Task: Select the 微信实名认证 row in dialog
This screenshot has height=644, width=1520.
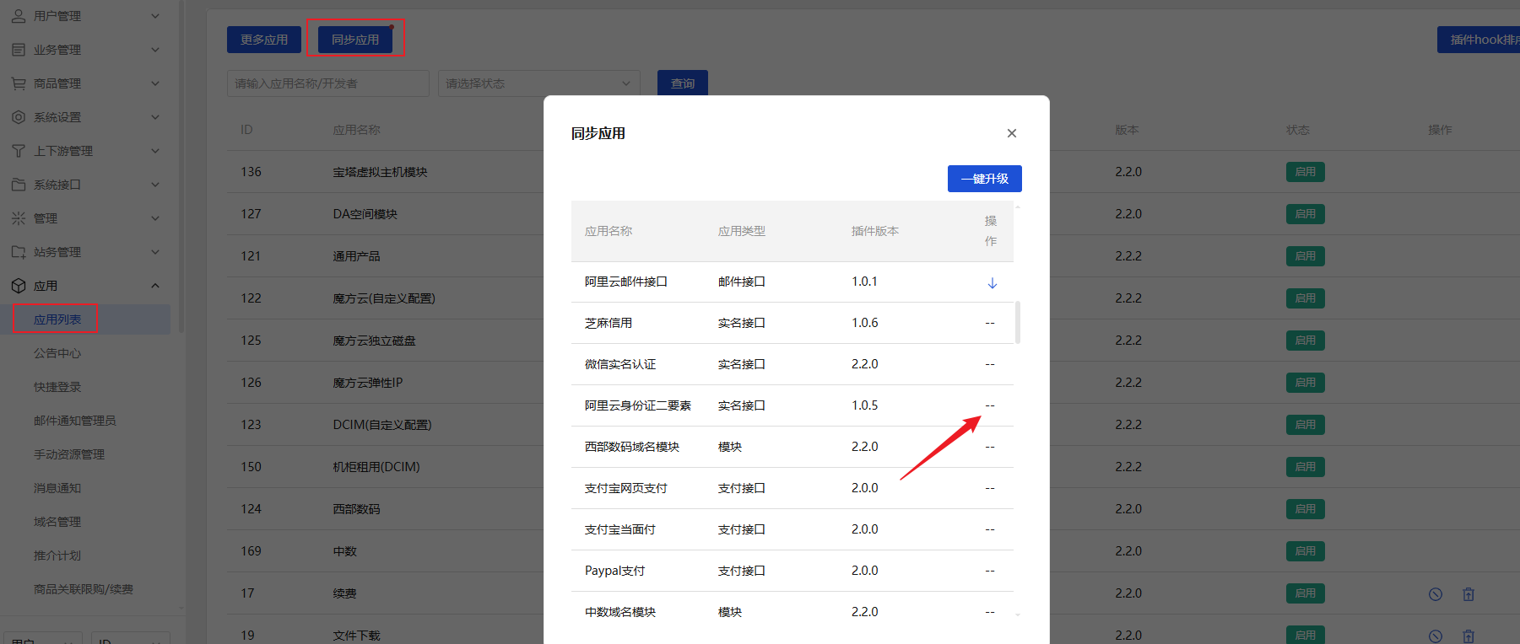Action: click(792, 364)
